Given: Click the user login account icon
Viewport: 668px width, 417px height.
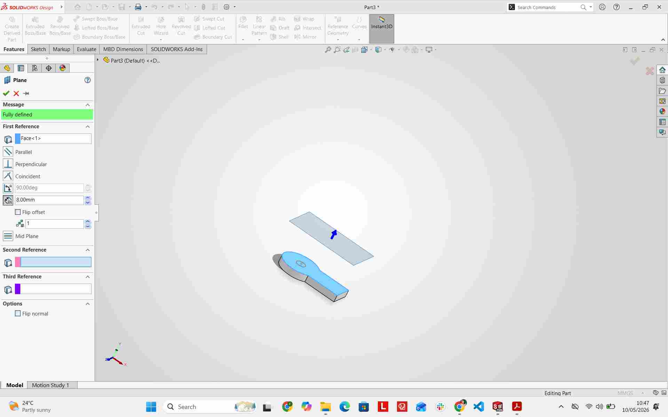Looking at the screenshot, I should point(602,7).
